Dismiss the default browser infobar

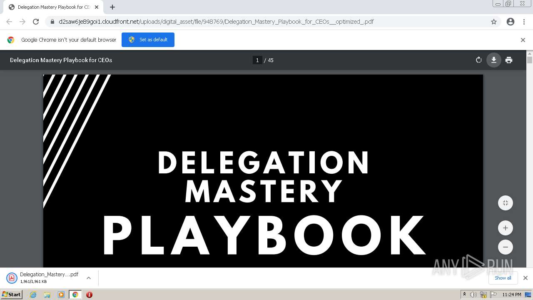523,40
